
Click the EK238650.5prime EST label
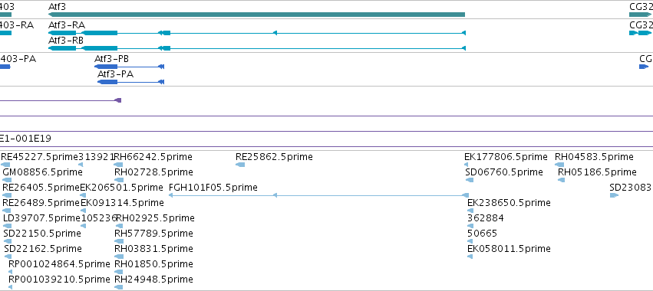(509, 202)
